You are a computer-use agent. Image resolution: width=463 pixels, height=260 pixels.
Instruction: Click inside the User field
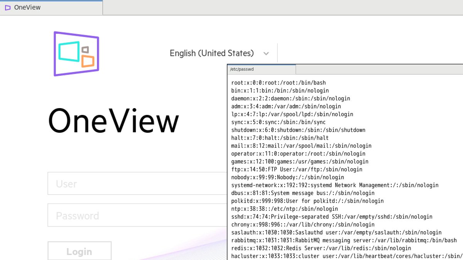tap(116, 183)
